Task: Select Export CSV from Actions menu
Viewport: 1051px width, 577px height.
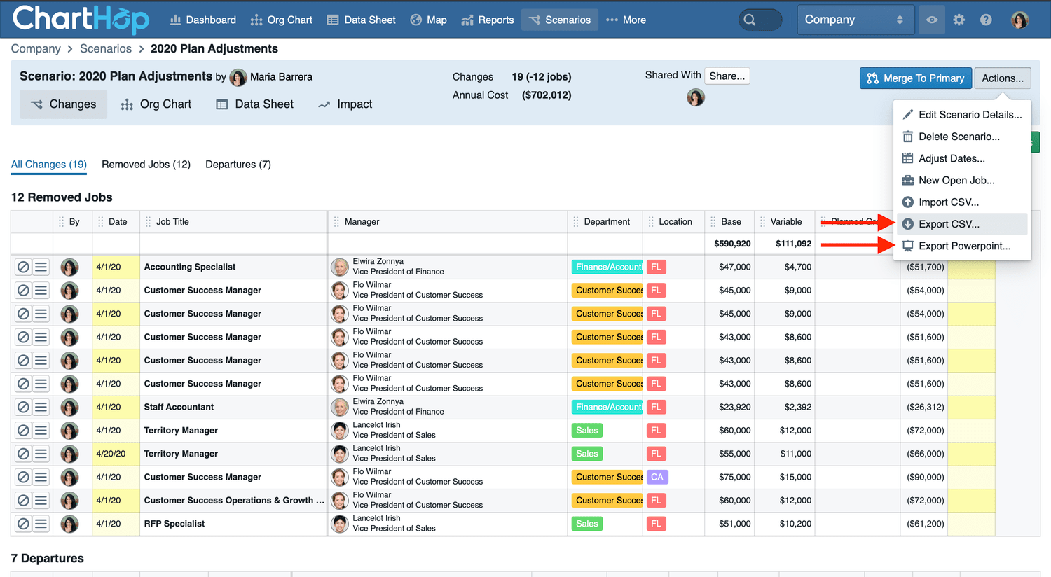Action: [x=949, y=224]
